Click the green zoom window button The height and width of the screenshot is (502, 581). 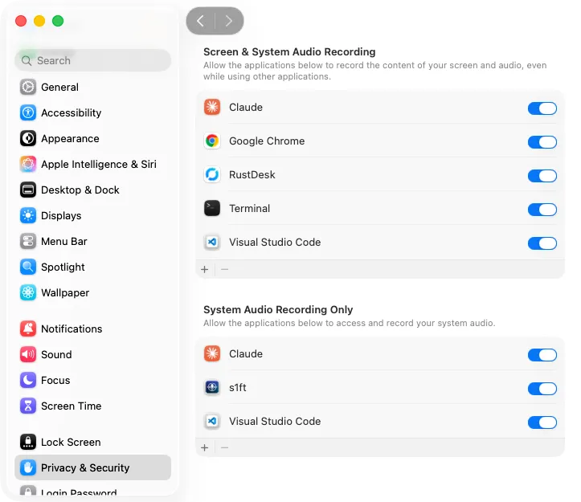pos(58,21)
